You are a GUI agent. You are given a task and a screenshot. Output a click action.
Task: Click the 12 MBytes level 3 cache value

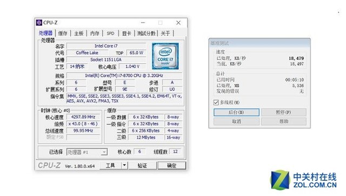[146, 137]
